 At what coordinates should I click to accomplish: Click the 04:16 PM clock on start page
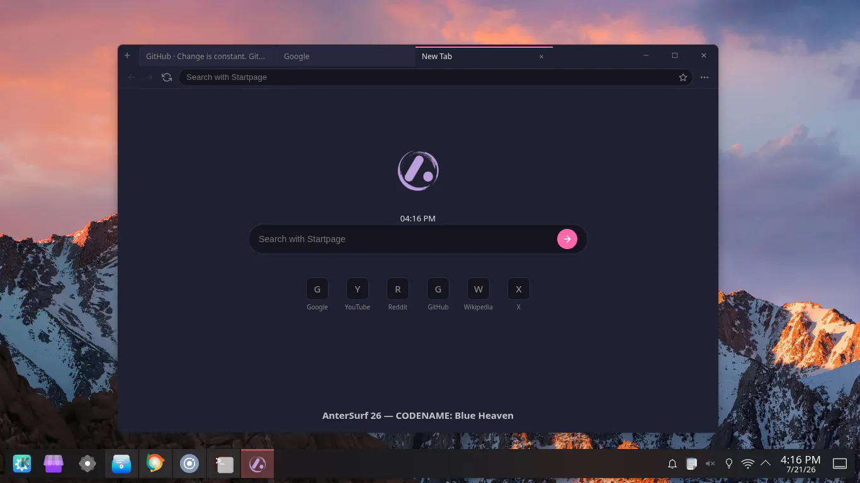(418, 218)
